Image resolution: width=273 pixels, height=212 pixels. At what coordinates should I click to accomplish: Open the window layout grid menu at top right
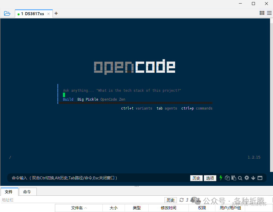pyautogui.click(x=262, y=13)
